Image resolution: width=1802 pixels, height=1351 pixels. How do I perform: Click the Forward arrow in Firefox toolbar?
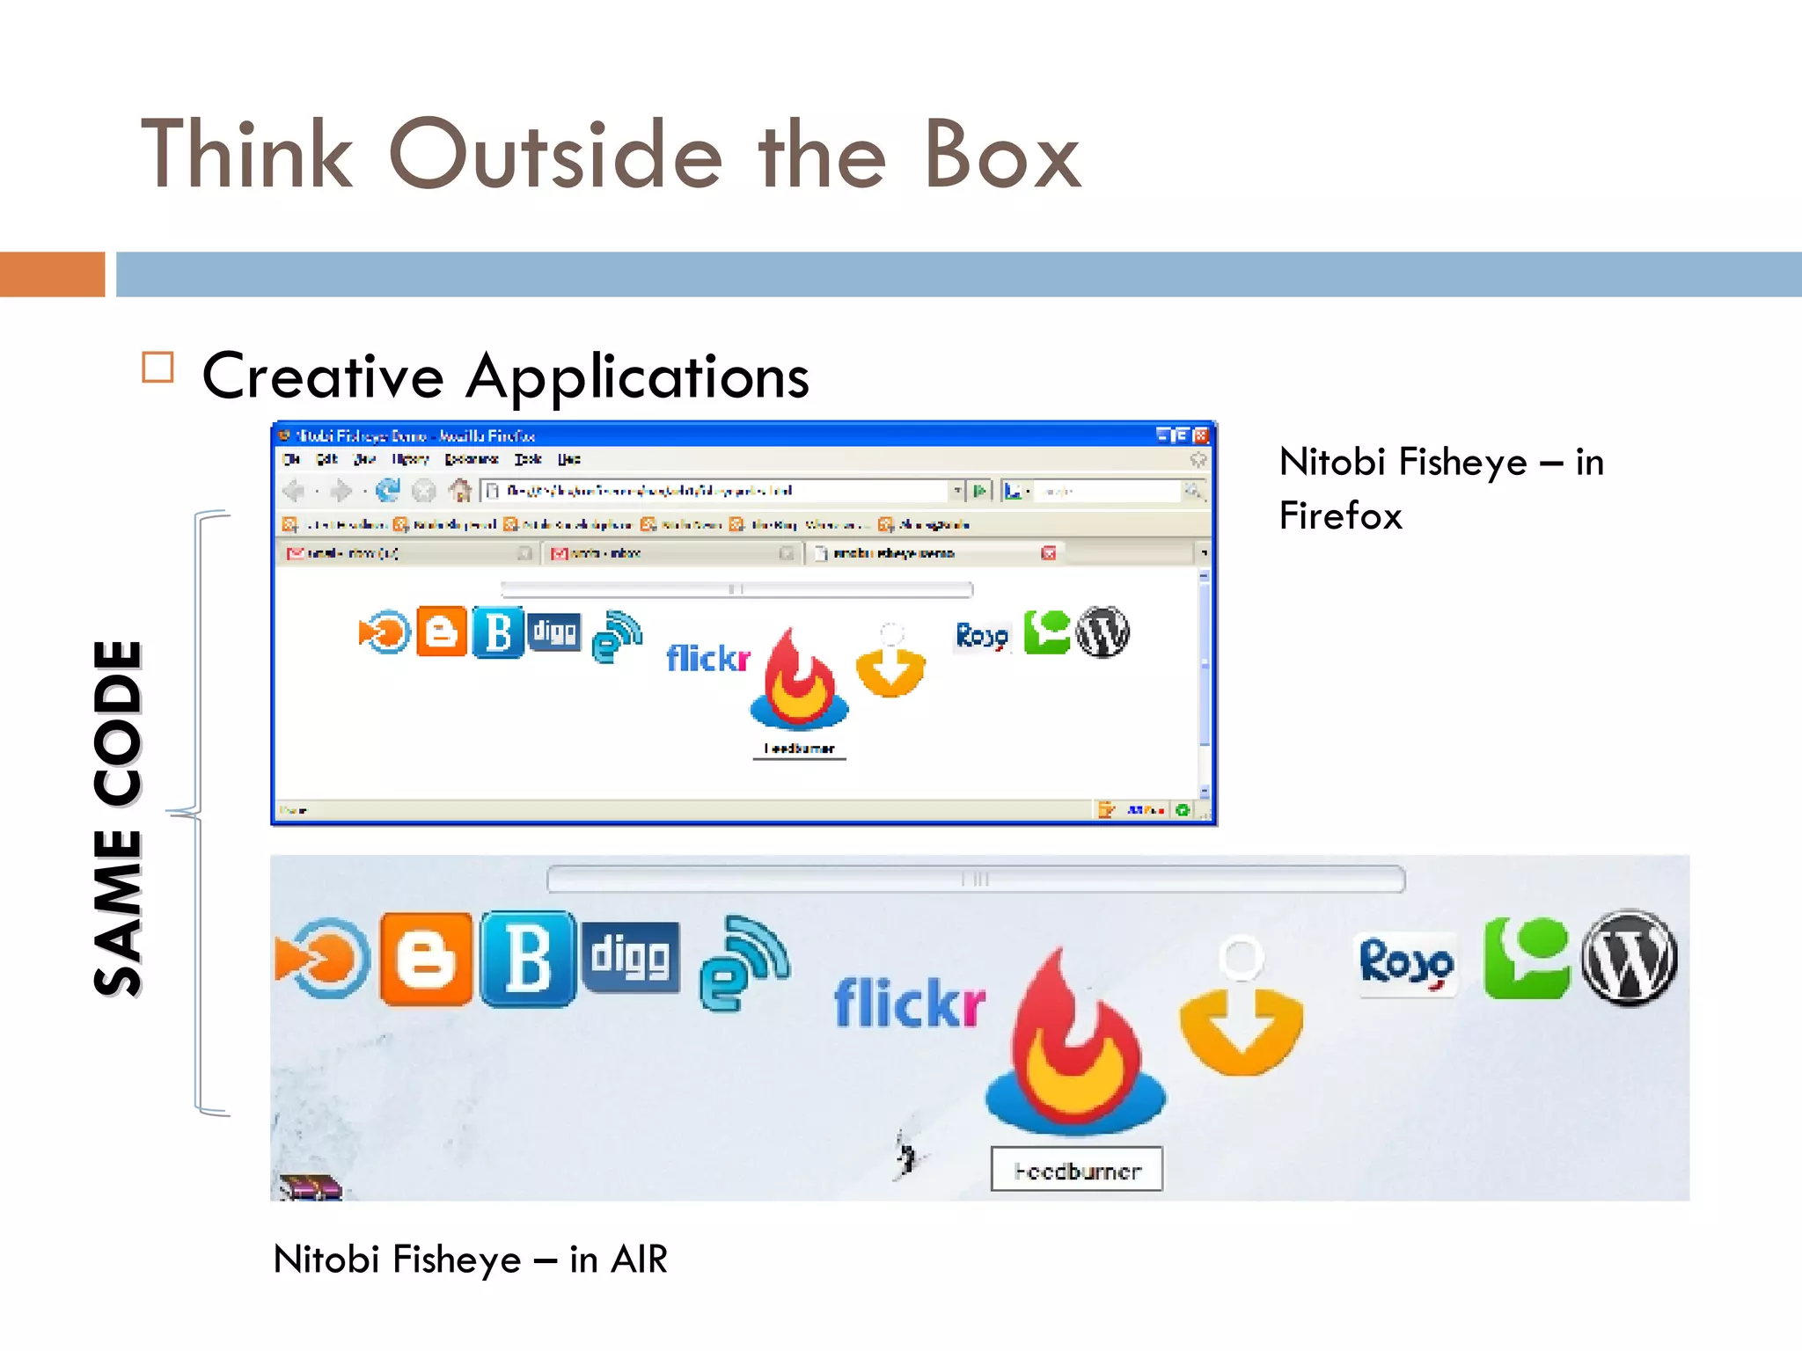point(341,491)
